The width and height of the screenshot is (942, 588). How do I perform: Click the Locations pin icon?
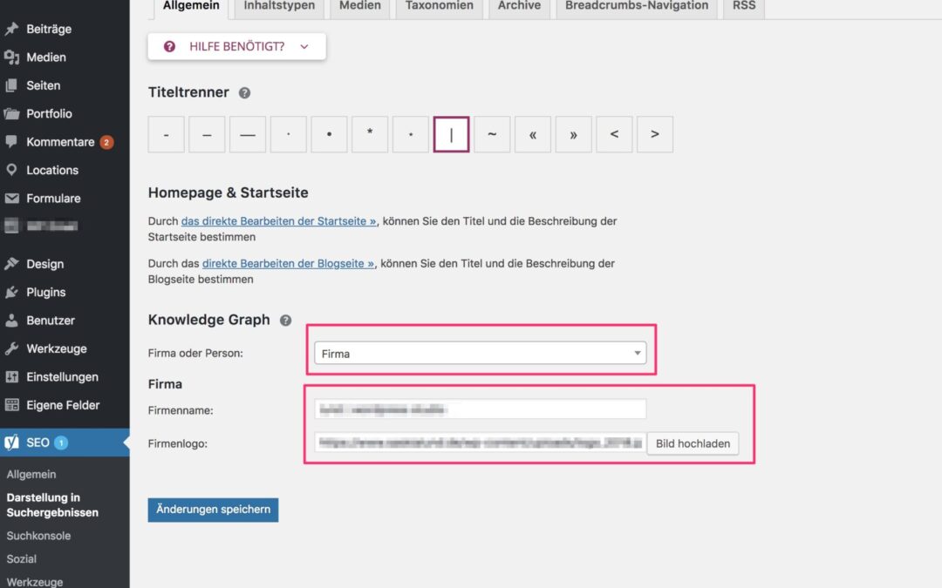tap(11, 170)
